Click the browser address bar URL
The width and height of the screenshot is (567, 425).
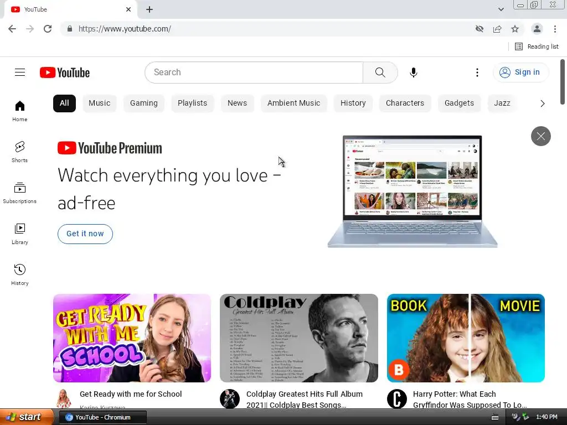(125, 29)
